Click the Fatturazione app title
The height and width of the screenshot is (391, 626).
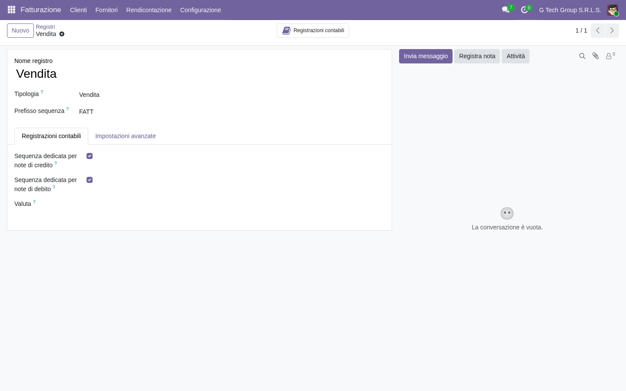pos(41,10)
